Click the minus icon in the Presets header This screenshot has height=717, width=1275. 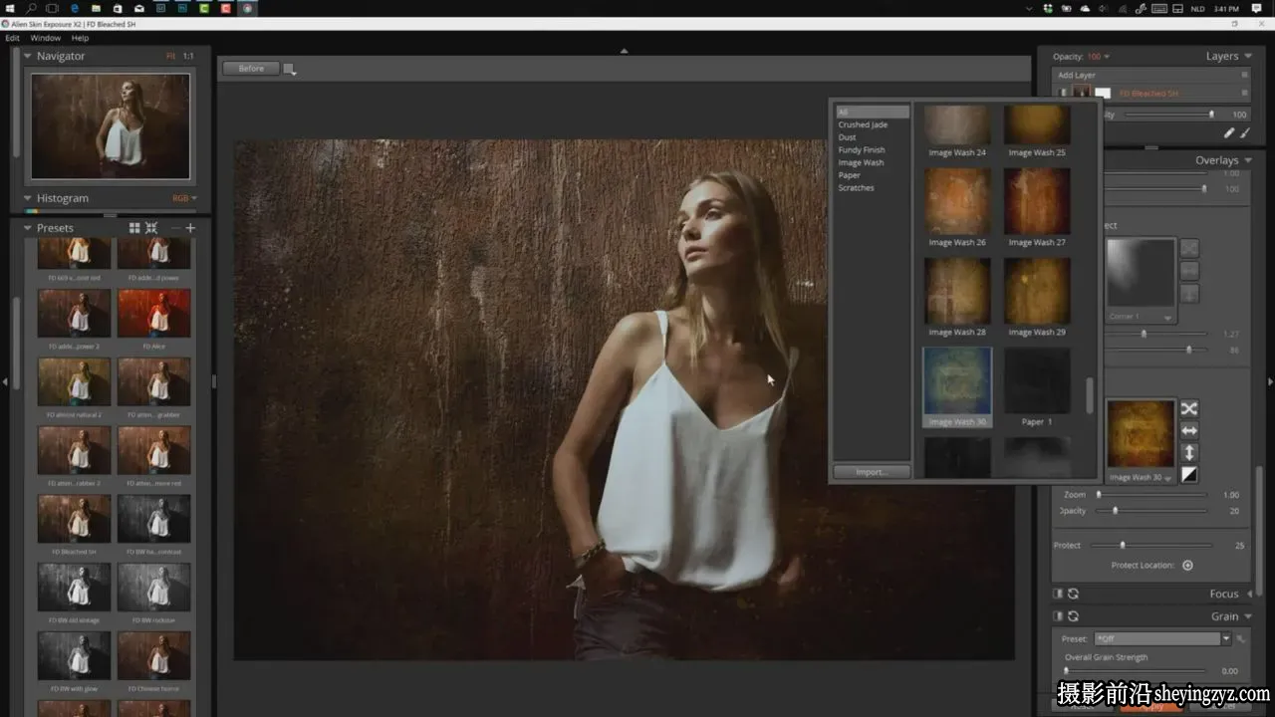pyautogui.click(x=175, y=228)
